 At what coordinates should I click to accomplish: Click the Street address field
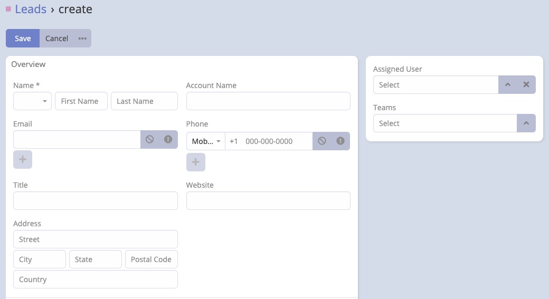pyautogui.click(x=95, y=239)
